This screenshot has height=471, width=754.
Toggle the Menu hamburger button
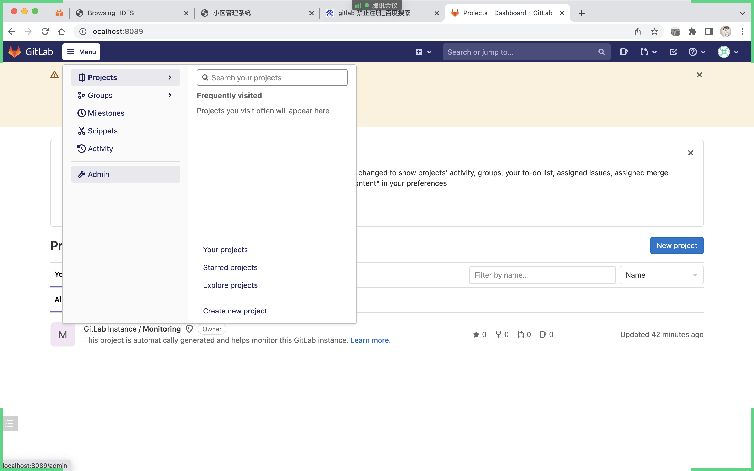tap(81, 52)
